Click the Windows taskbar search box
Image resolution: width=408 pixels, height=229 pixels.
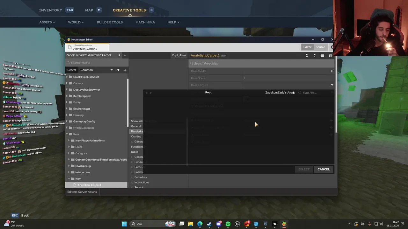(x=154, y=224)
